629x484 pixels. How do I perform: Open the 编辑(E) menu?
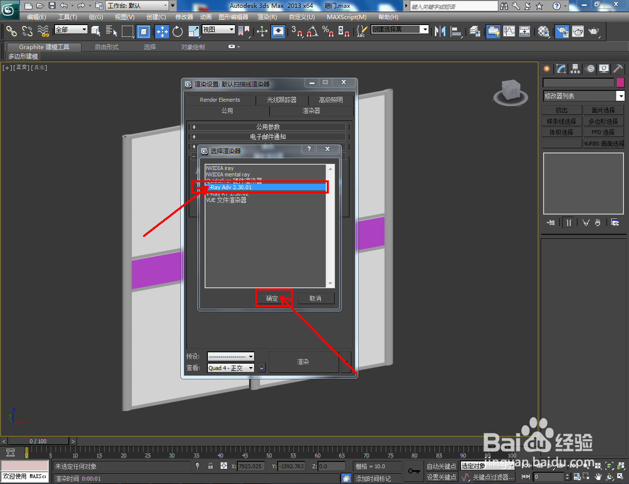(x=36, y=17)
